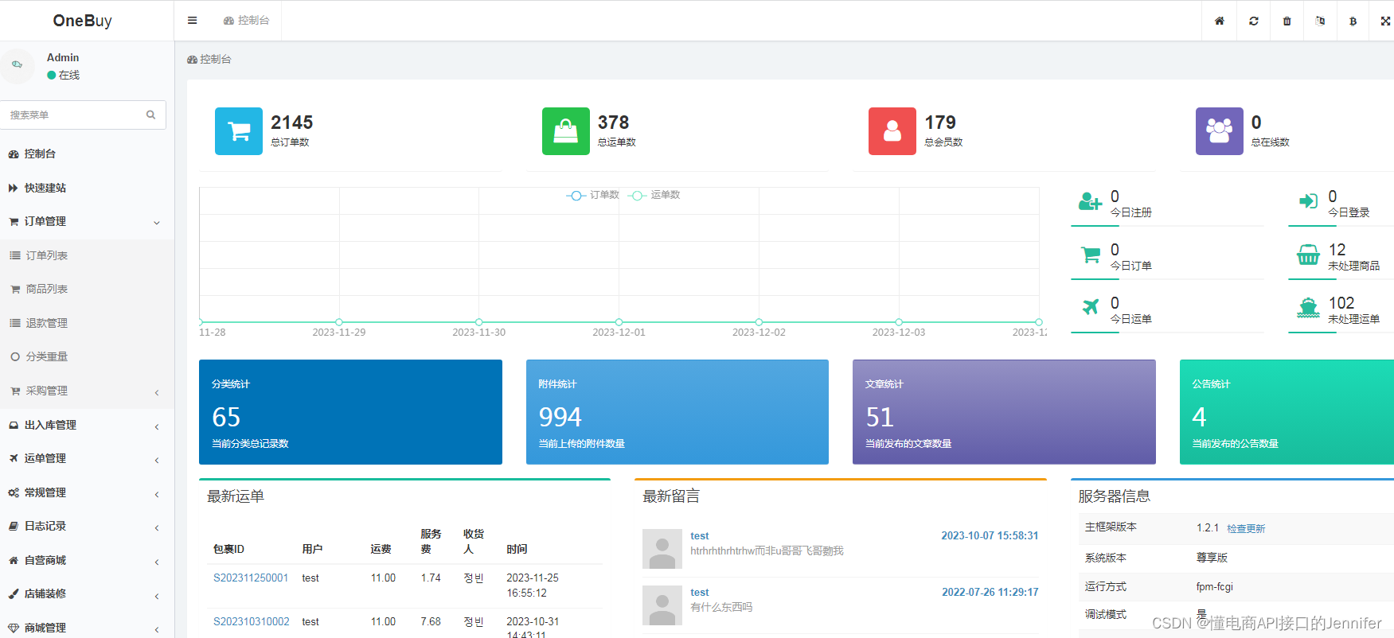Click the purple users online count icon

click(x=1220, y=131)
